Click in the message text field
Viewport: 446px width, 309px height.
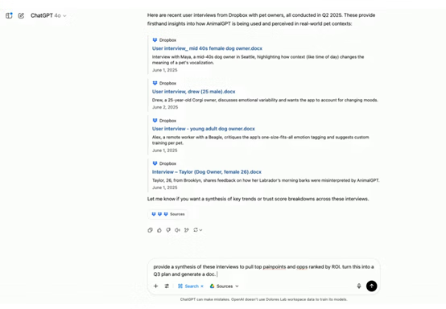point(263,270)
